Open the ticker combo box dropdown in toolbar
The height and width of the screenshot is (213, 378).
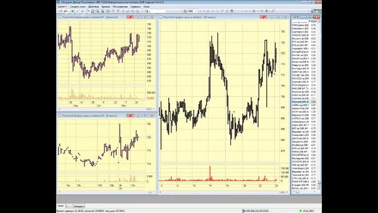tap(195, 11)
